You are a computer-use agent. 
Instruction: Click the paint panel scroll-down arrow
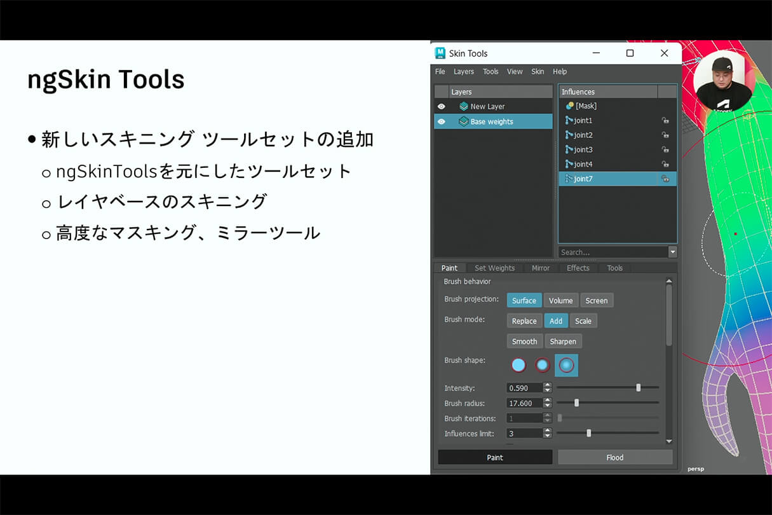[668, 441]
